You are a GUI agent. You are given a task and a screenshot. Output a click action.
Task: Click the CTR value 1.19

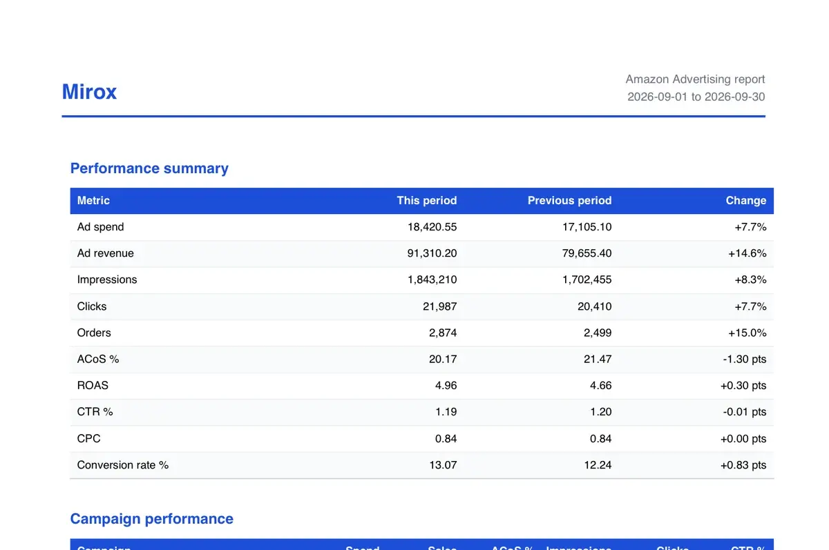446,412
